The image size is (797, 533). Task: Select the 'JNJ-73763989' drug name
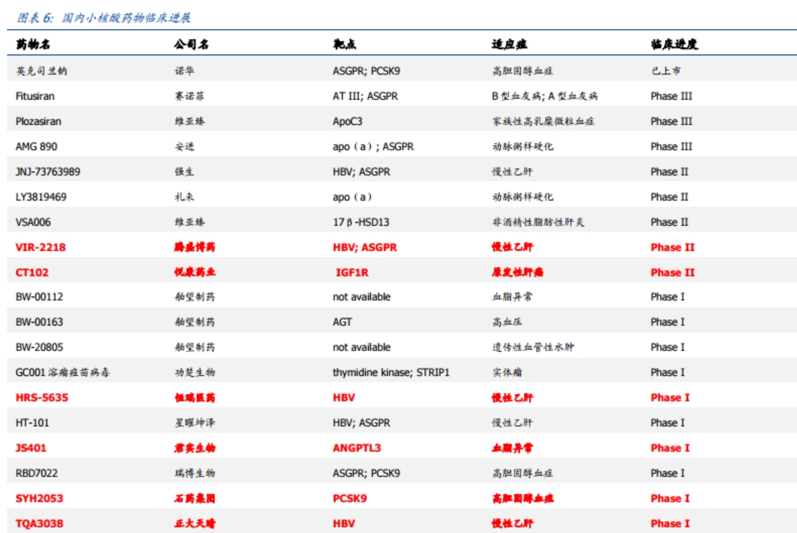pyautogui.click(x=48, y=172)
